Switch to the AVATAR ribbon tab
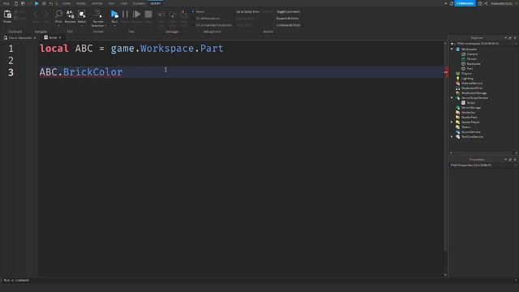This screenshot has height=292, width=519. (97, 3)
